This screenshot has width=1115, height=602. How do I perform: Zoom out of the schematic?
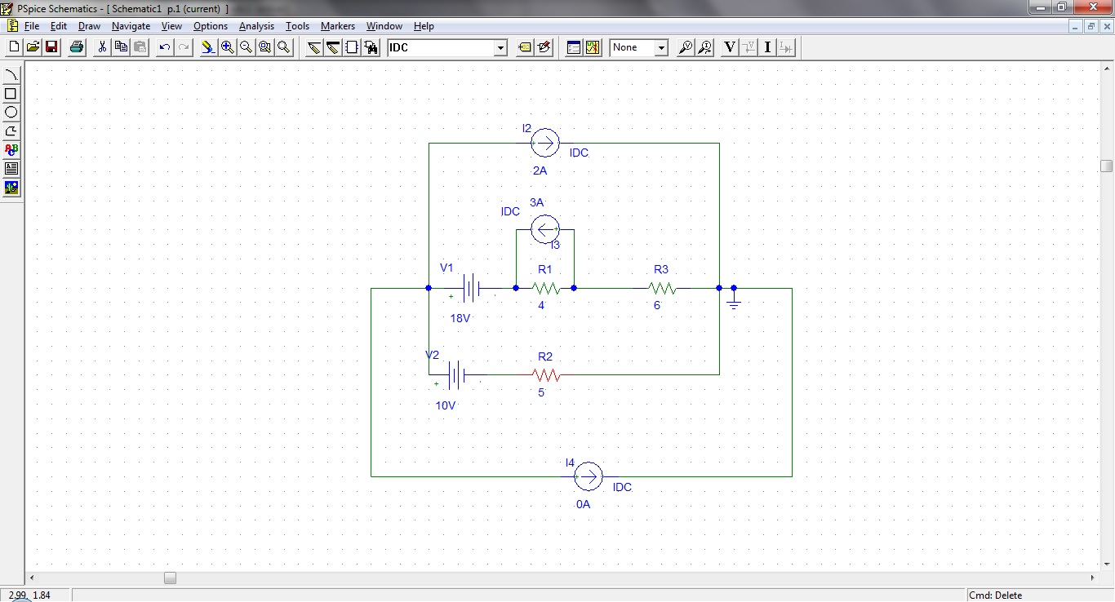tap(246, 47)
